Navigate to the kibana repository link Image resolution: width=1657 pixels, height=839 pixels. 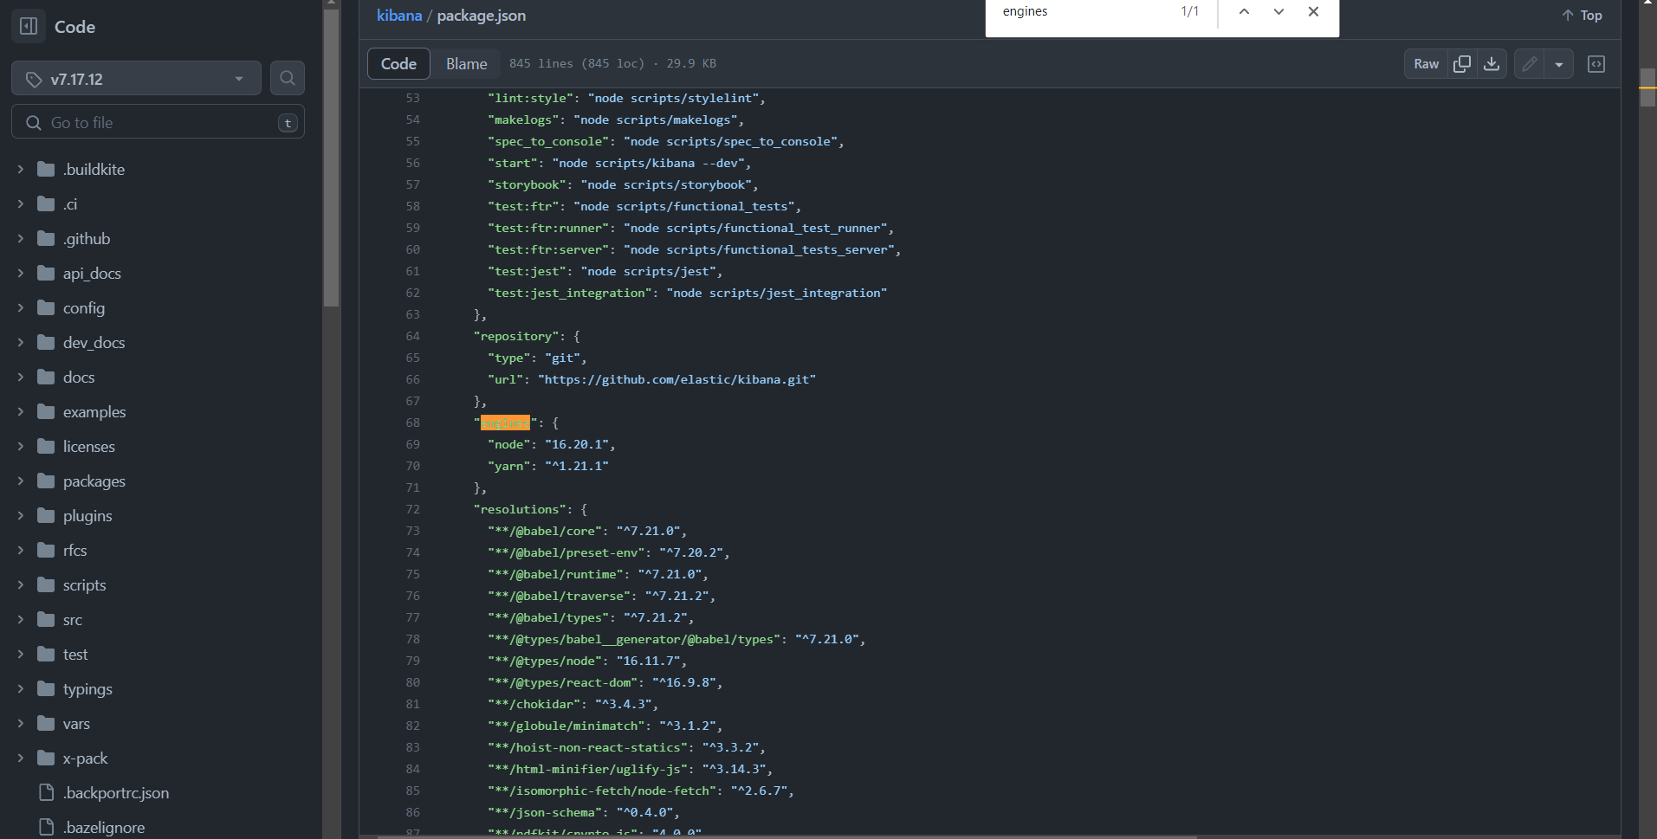(399, 15)
